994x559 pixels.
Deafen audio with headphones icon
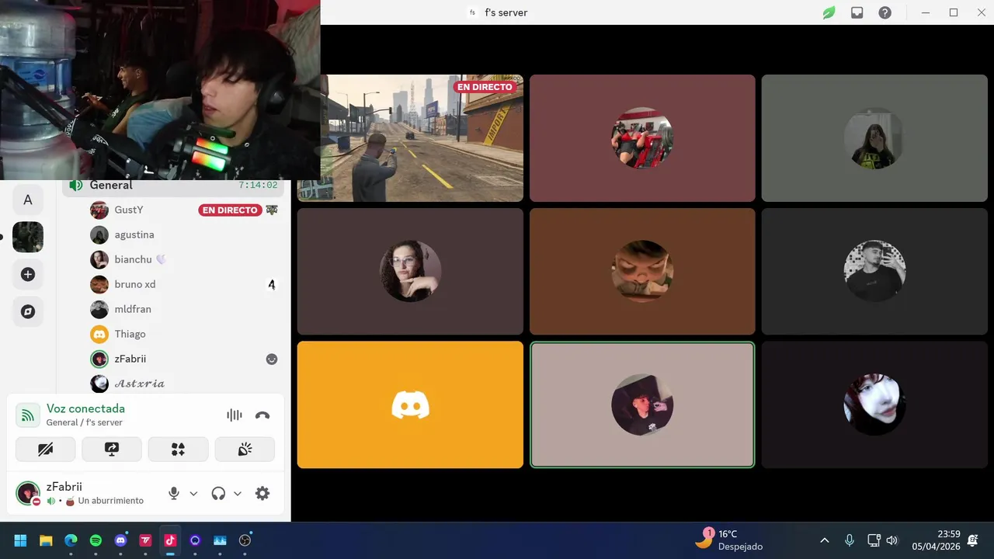[x=218, y=493]
